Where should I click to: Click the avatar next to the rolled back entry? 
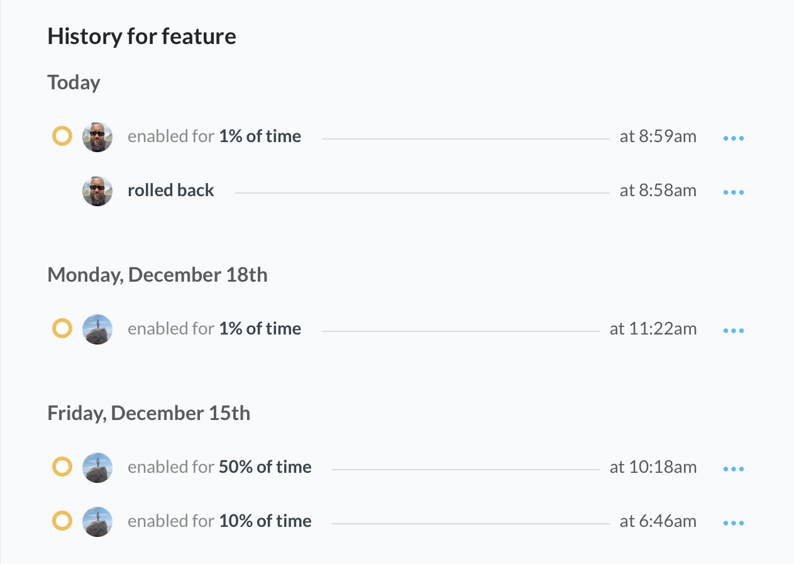point(97,190)
